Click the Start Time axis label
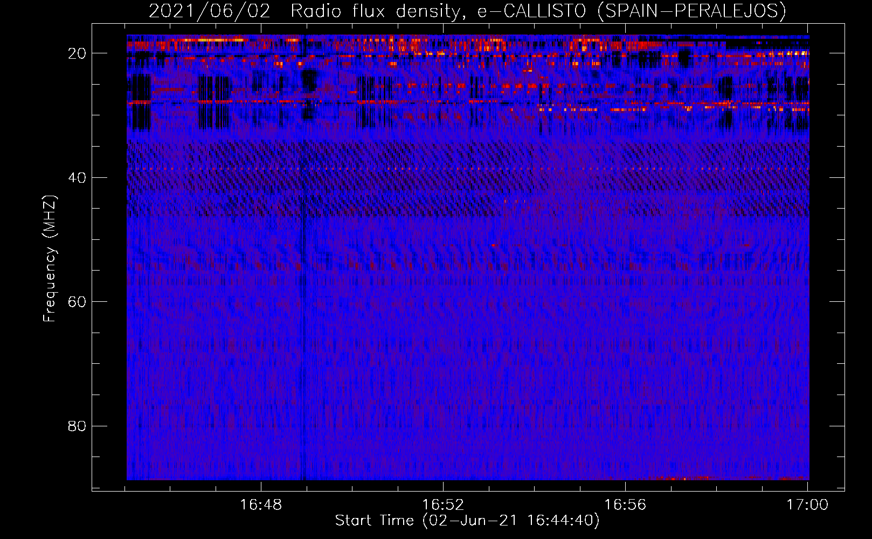872x539 pixels. [467, 521]
